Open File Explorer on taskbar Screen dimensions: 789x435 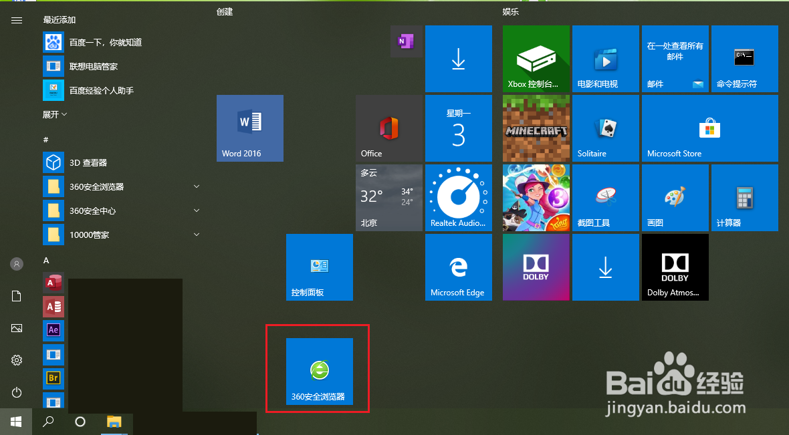click(x=115, y=422)
